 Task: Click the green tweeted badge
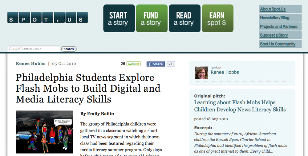[133, 64]
